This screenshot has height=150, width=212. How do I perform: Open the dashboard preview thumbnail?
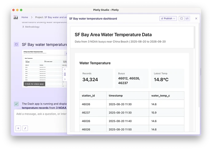[x=45, y=69]
